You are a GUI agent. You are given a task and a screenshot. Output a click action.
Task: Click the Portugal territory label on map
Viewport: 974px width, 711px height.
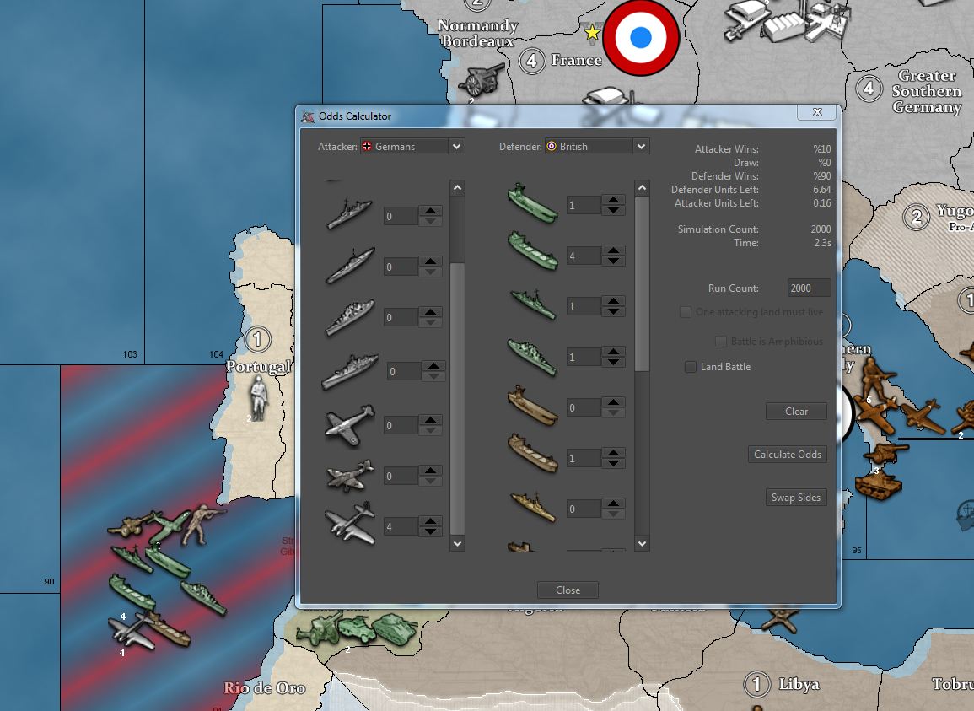pyautogui.click(x=258, y=367)
